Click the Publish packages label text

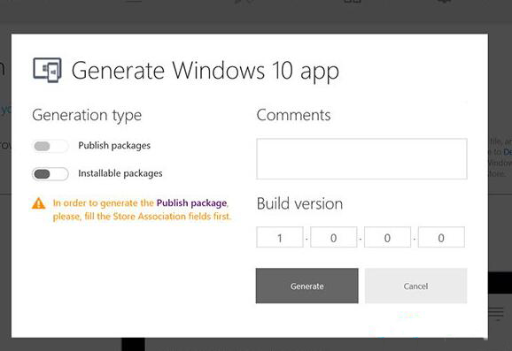114,146
